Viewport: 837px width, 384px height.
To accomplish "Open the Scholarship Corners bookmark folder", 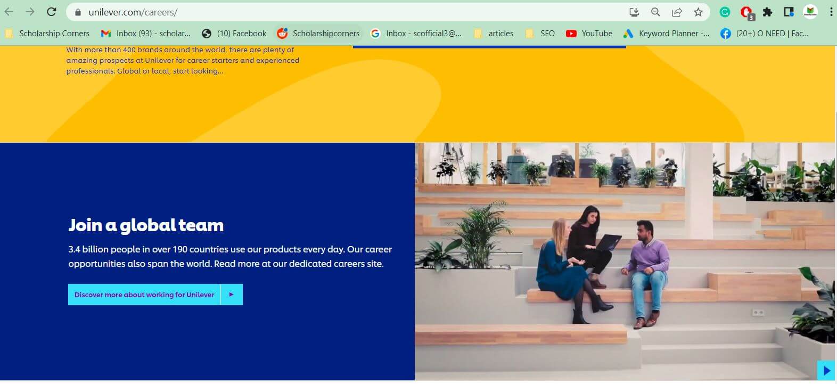I will (x=47, y=34).
